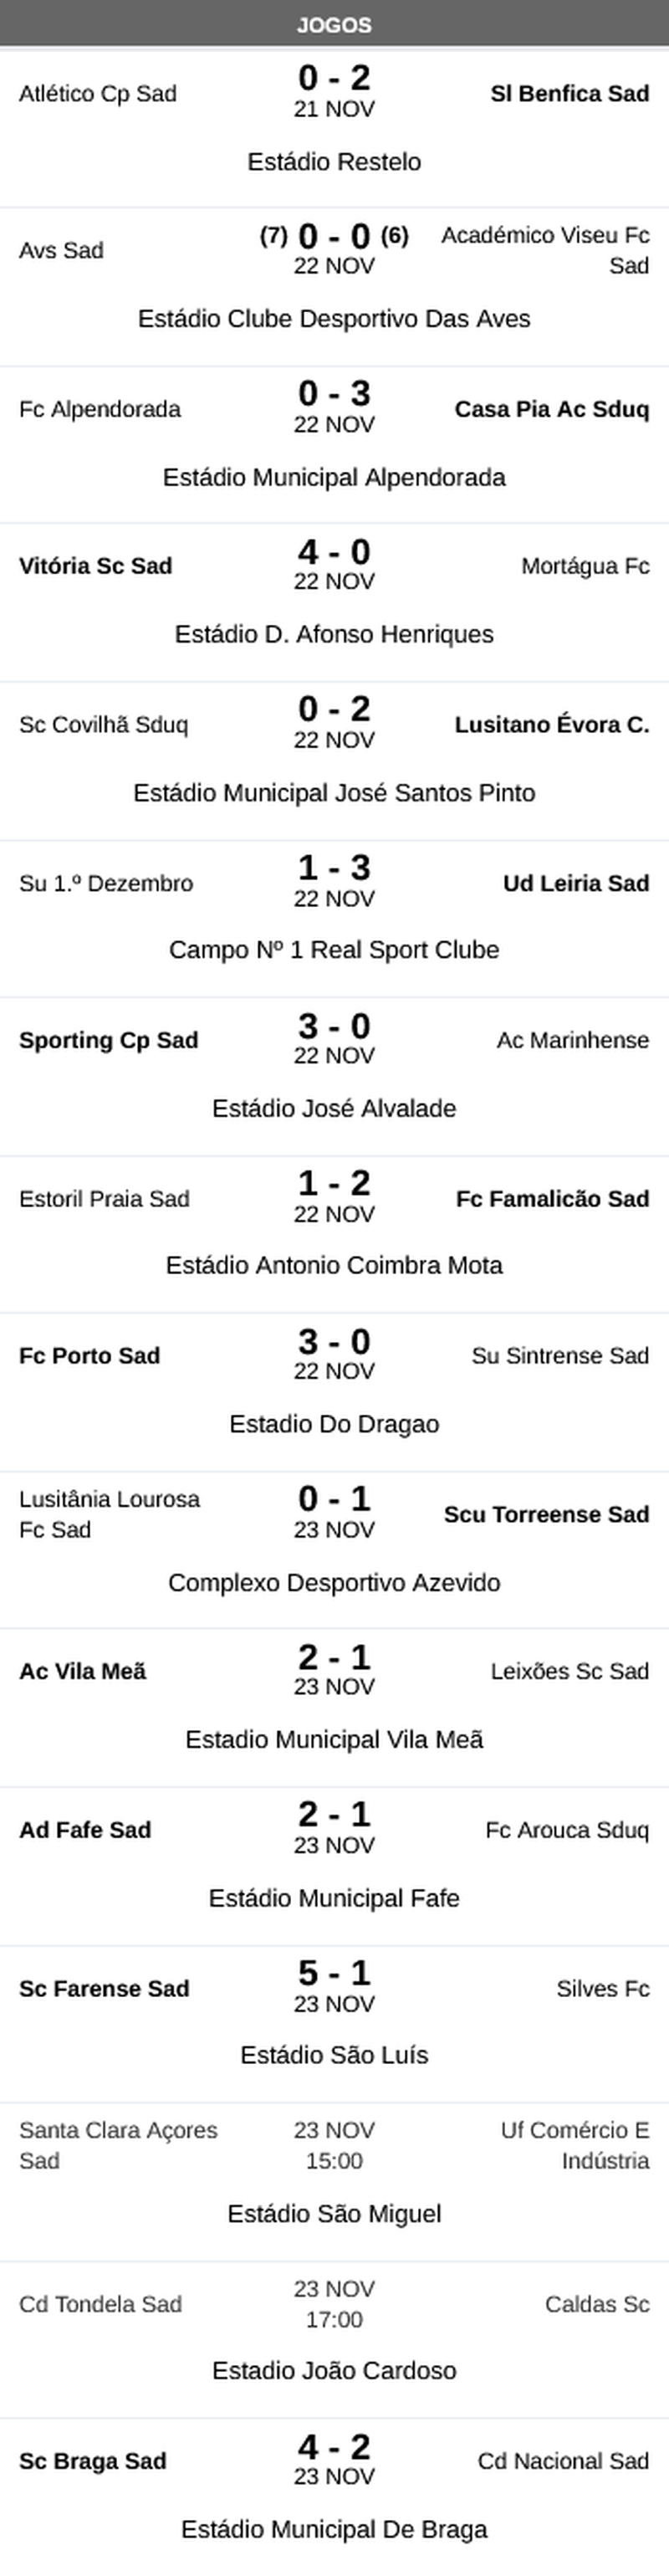Open the Fc Porto Sad team link
The height and width of the screenshot is (2576, 669).
[x=90, y=1355]
